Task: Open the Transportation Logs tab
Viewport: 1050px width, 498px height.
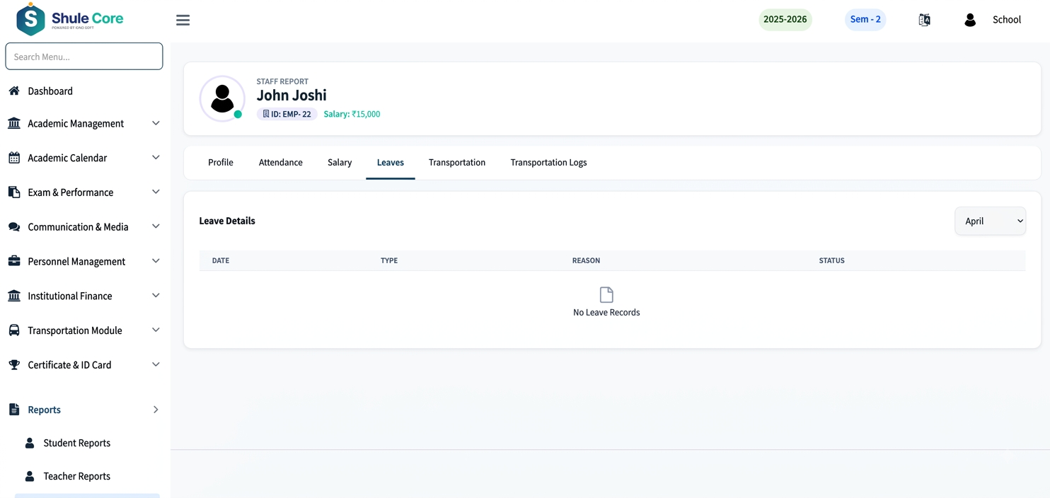Action: (549, 163)
